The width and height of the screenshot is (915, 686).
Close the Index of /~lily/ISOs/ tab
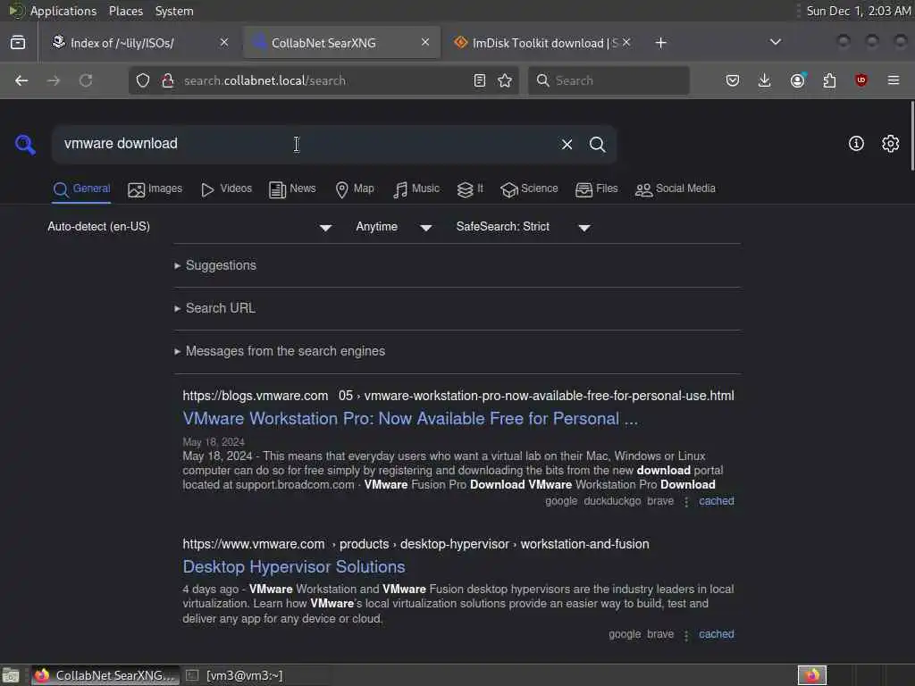coord(224,42)
